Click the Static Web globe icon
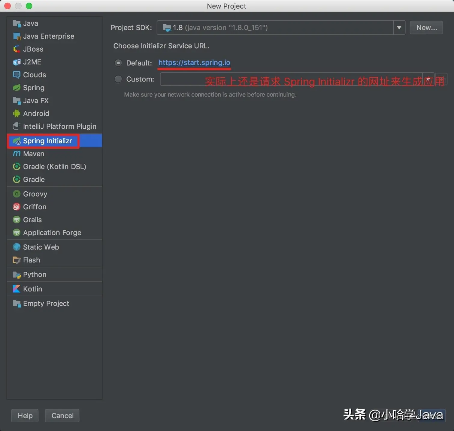 [x=17, y=247]
